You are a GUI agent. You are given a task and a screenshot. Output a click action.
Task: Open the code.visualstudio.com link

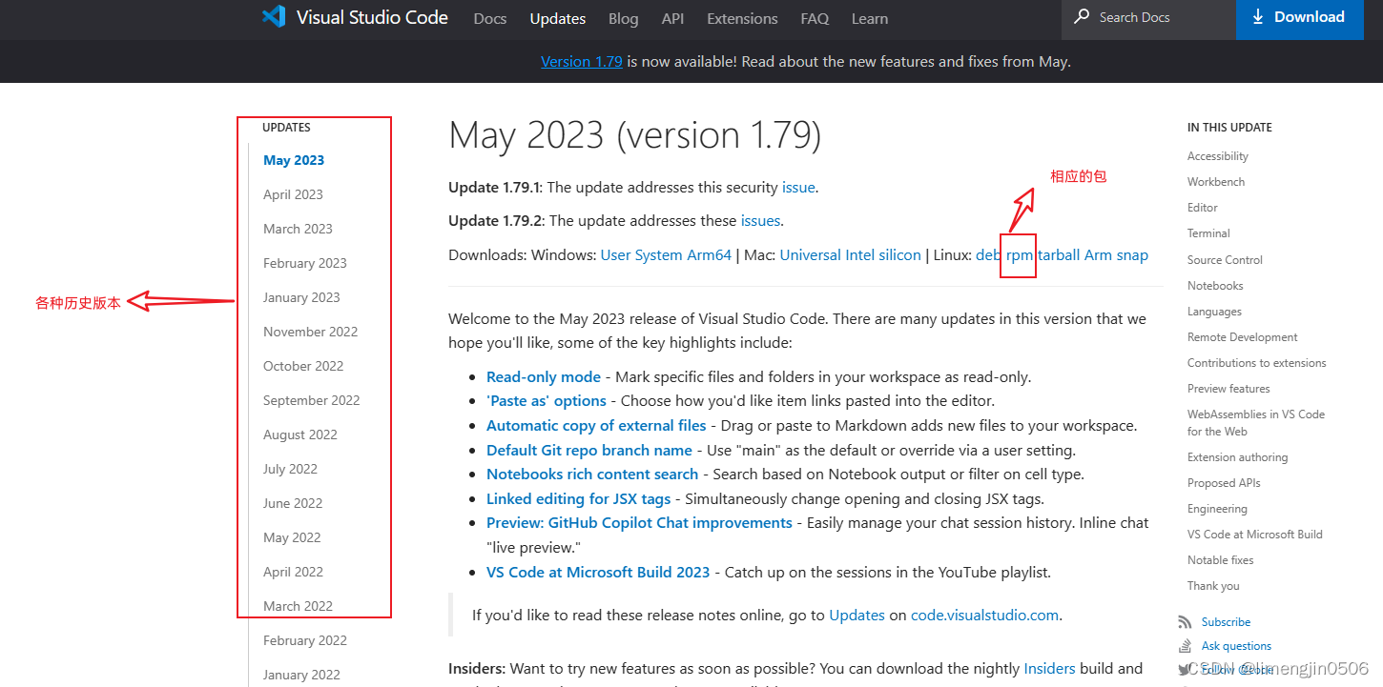(984, 615)
